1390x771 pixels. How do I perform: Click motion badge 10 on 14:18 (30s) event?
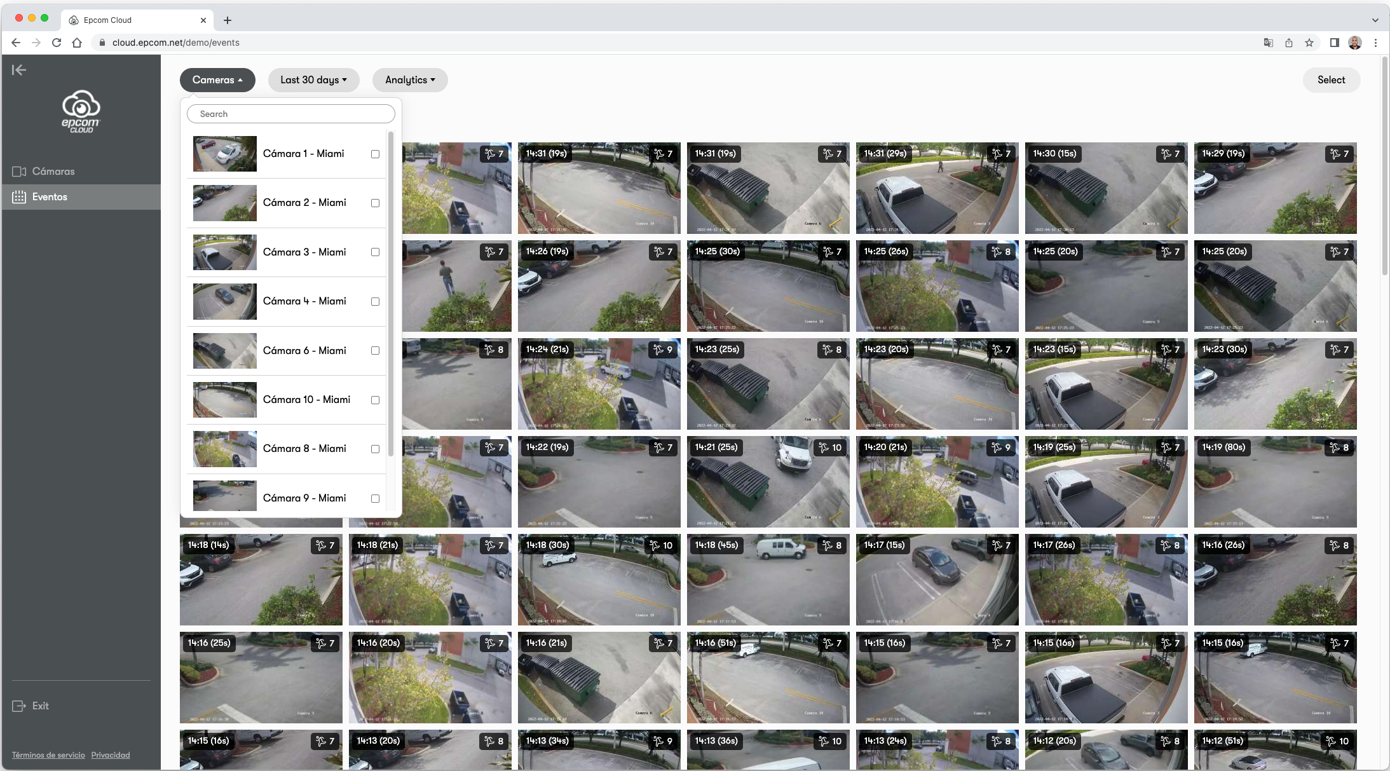tap(662, 545)
